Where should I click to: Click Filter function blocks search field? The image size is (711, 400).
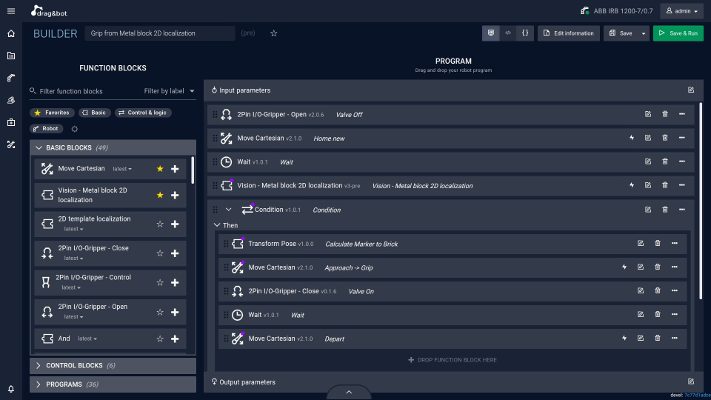pos(86,91)
